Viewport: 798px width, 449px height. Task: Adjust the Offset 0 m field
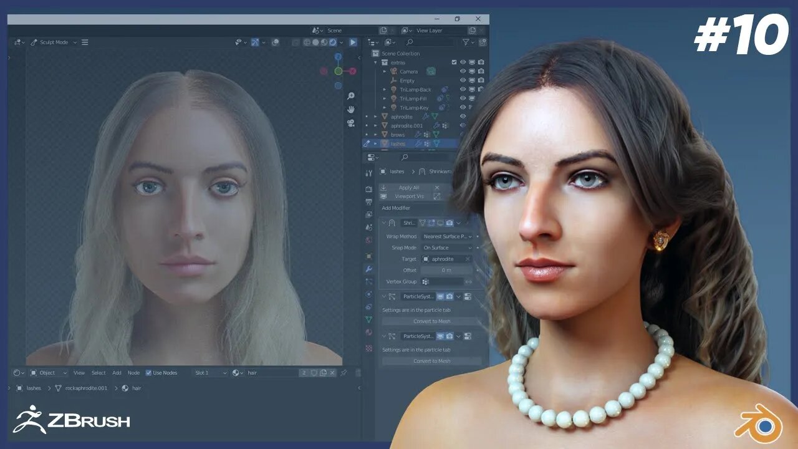(x=446, y=270)
